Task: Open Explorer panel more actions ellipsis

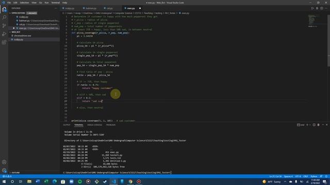Action: [x=56, y=8]
